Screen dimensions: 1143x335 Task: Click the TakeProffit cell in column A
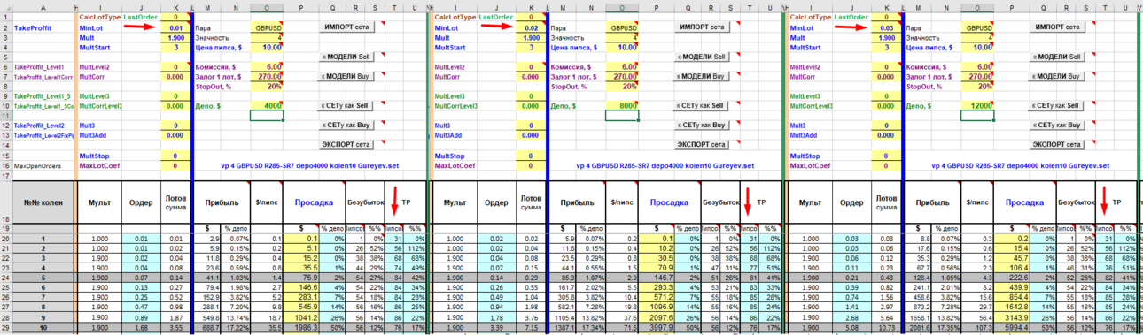click(43, 28)
